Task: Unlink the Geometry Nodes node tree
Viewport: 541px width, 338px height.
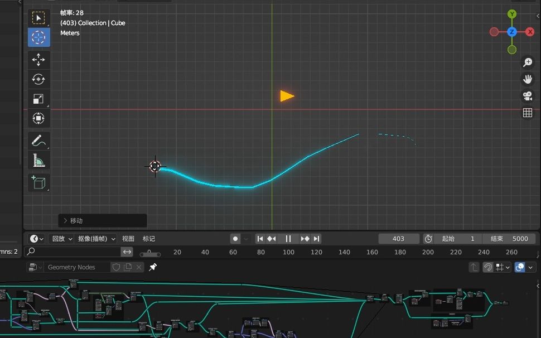Action: click(x=139, y=267)
